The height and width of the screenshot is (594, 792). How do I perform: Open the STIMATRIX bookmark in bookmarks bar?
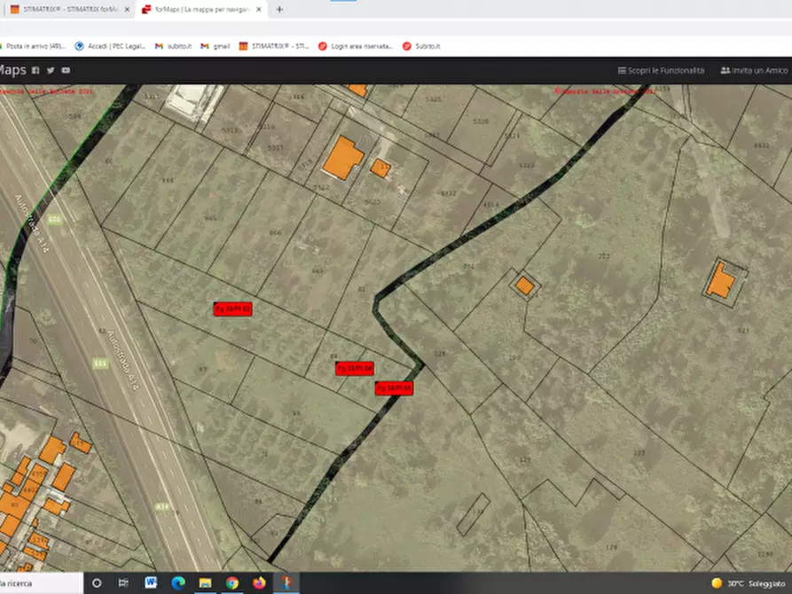click(x=273, y=46)
